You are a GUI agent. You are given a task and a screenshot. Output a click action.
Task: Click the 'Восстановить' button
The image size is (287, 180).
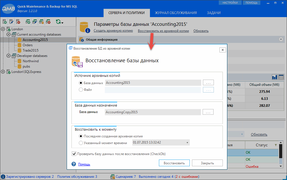click(174, 163)
